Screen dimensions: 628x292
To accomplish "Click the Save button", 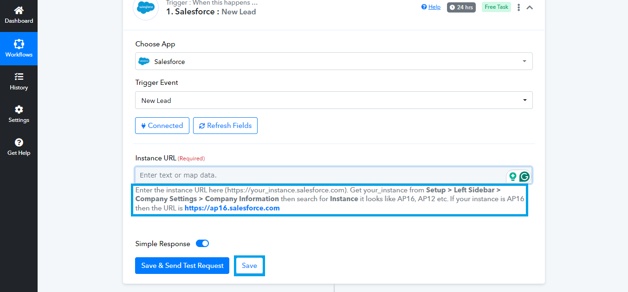I will click(x=249, y=265).
